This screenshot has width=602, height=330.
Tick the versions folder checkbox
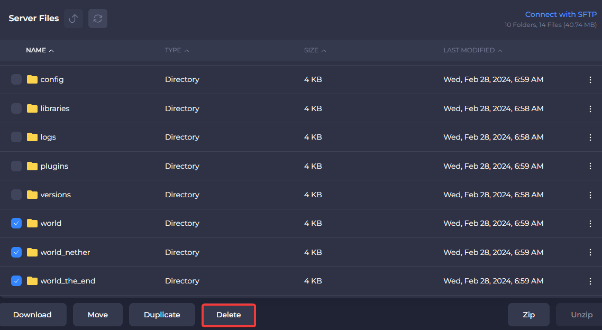point(16,195)
